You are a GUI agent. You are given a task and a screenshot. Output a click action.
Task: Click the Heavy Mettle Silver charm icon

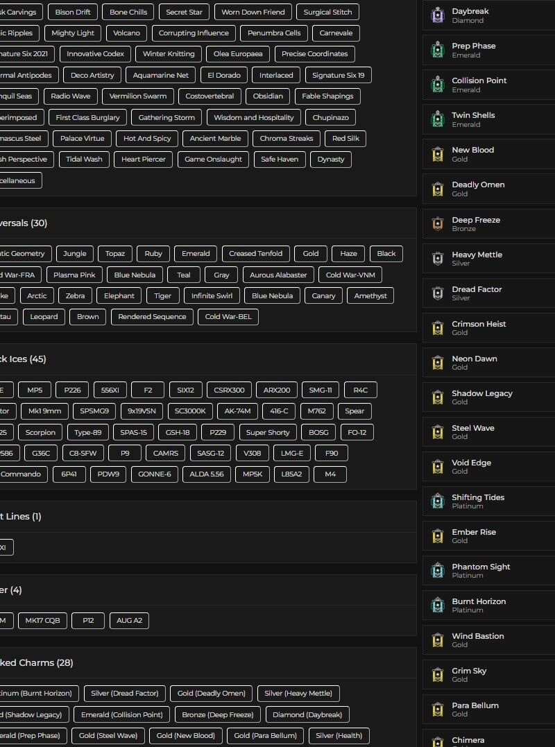[x=437, y=259]
